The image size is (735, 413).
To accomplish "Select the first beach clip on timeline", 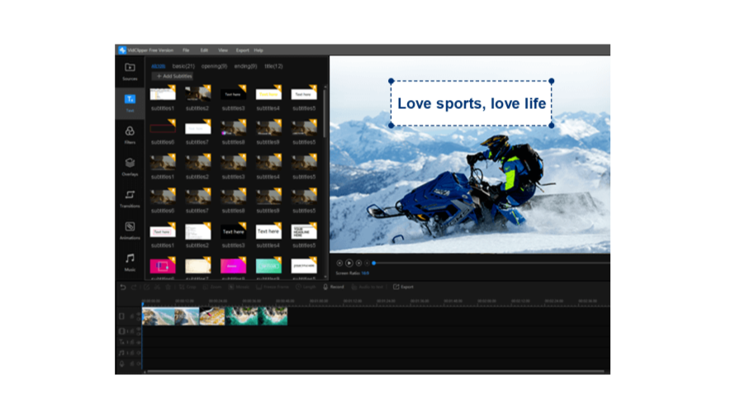I will [159, 316].
